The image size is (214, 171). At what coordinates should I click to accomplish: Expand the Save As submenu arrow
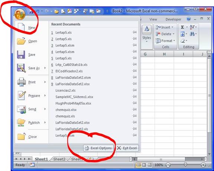[x=45, y=68]
